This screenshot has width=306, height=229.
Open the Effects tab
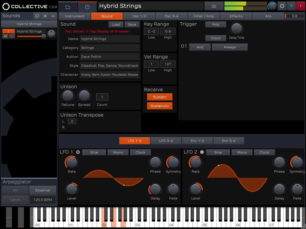tap(236, 16)
